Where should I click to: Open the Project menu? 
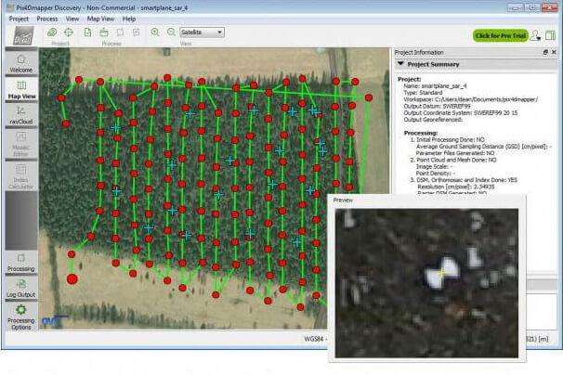[19, 19]
